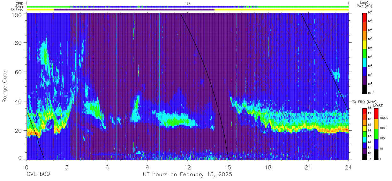Click the x-axis tick label '18'
Viewport: 392px width, 181px height.
268,167
